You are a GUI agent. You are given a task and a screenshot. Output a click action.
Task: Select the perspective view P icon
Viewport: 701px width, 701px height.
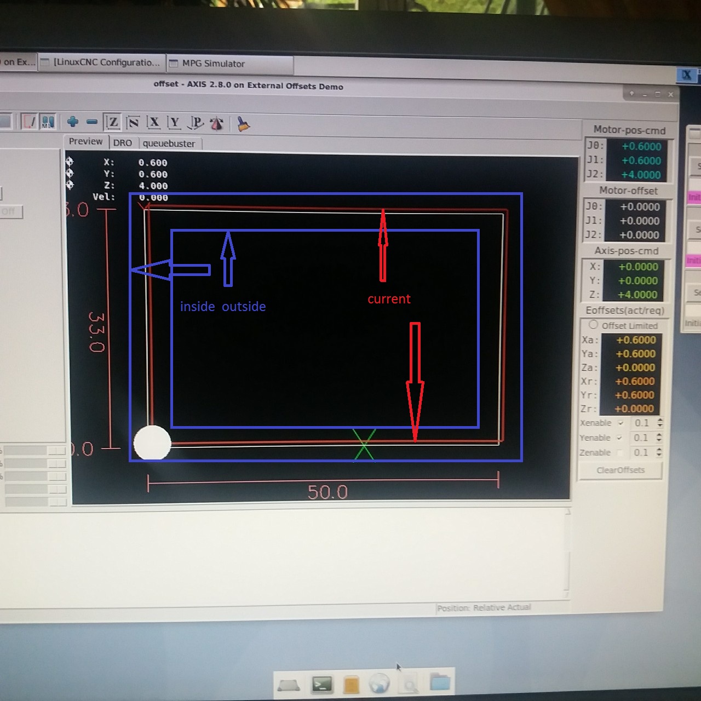[x=196, y=123]
